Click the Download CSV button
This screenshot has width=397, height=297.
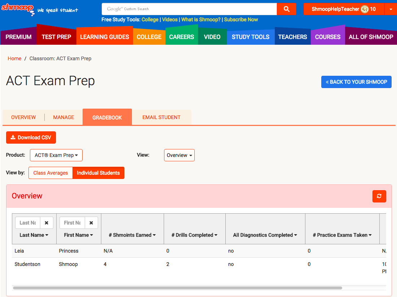31,137
